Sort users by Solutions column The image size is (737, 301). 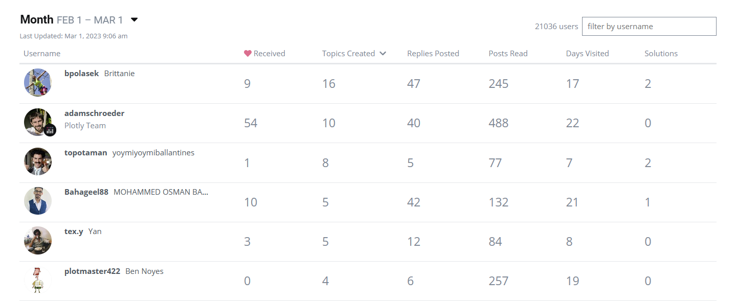[661, 54]
